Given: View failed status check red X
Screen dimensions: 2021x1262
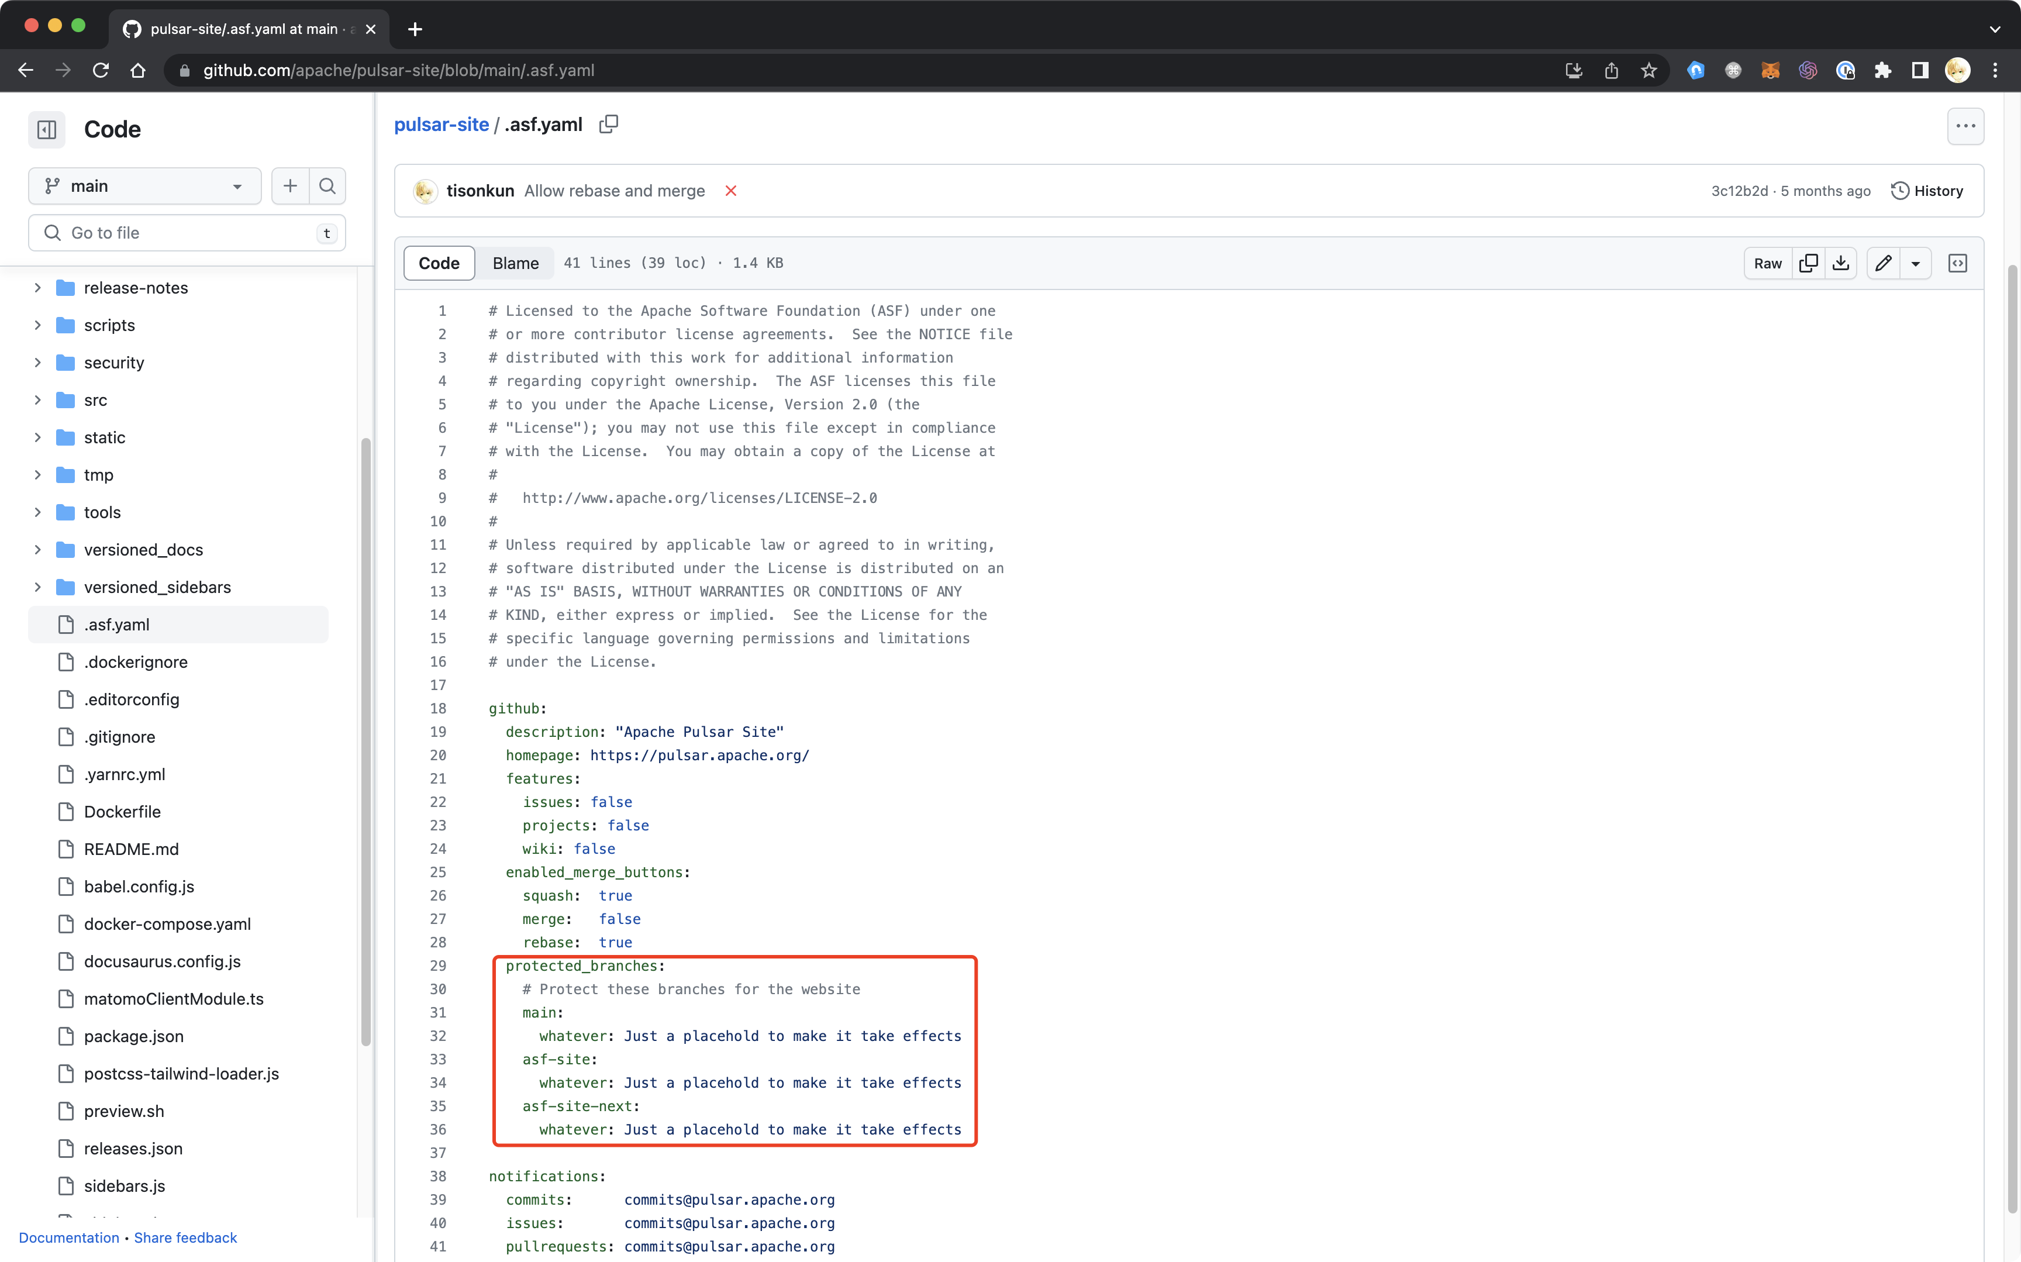Looking at the screenshot, I should (730, 190).
